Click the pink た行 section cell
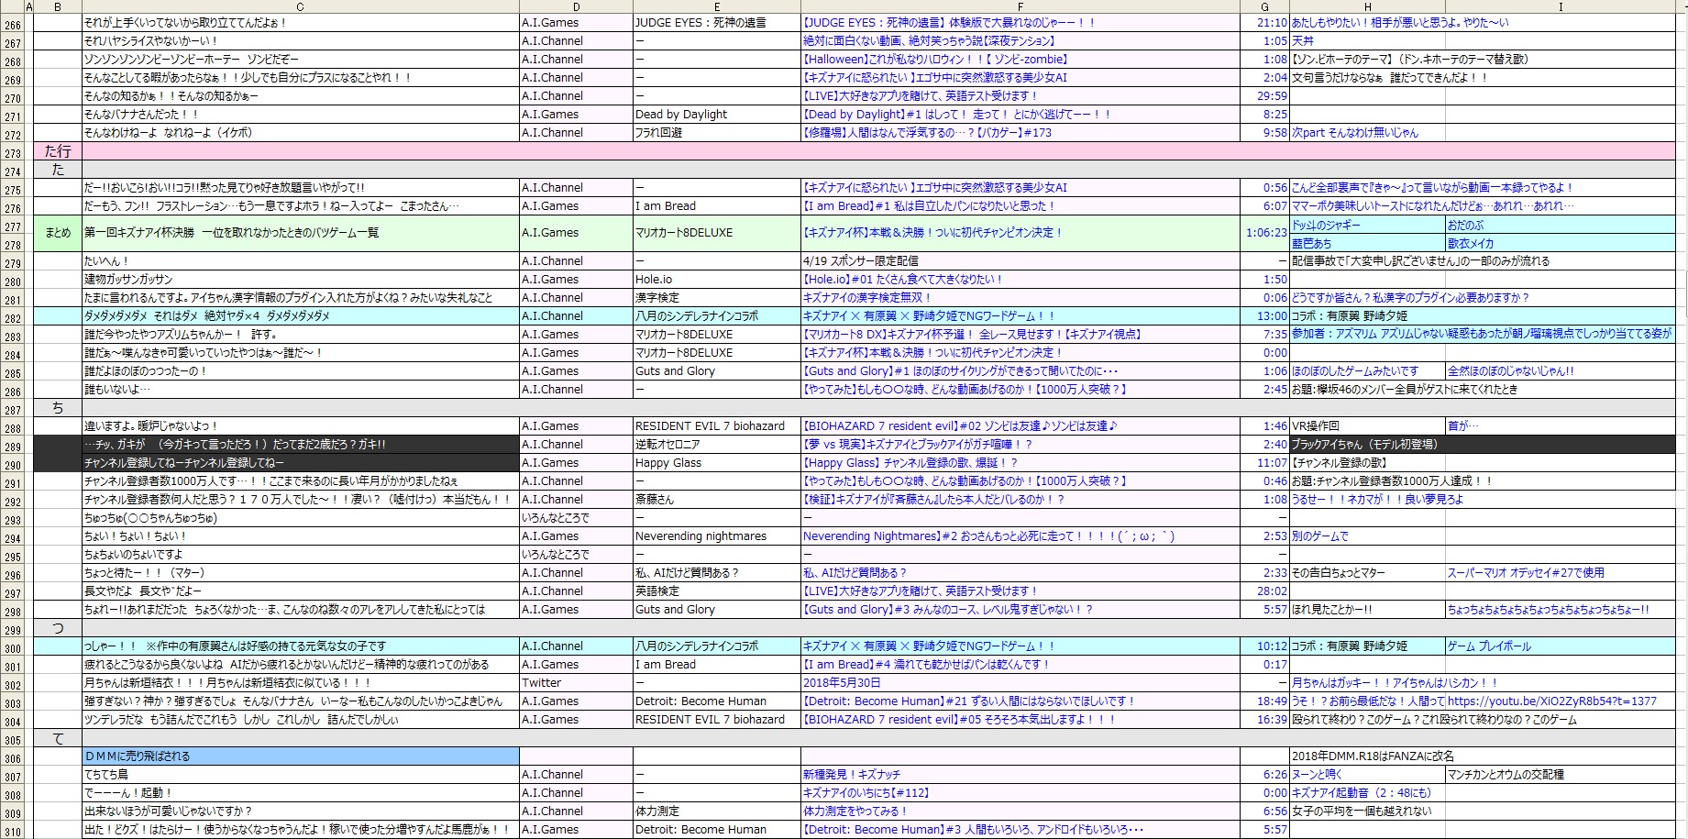Viewport: 1688px width, 839px height. (58, 150)
